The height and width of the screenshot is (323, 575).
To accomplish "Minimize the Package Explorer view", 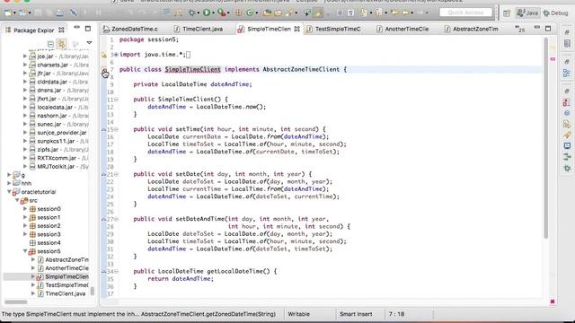I will click(76, 28).
